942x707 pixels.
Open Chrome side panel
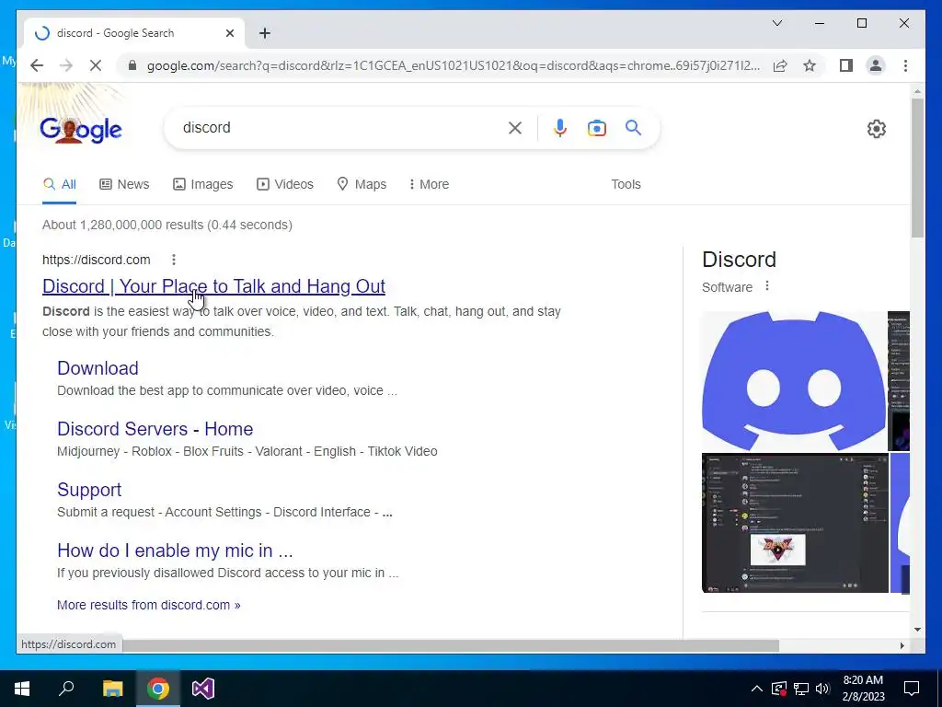846,65
